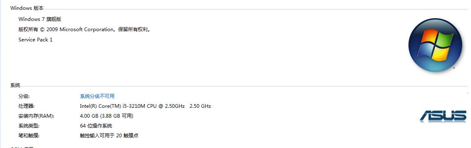Viewport: 471px width, 148px height.
Task: Select the 4.00 GB memory value
Action: [x=89, y=116]
